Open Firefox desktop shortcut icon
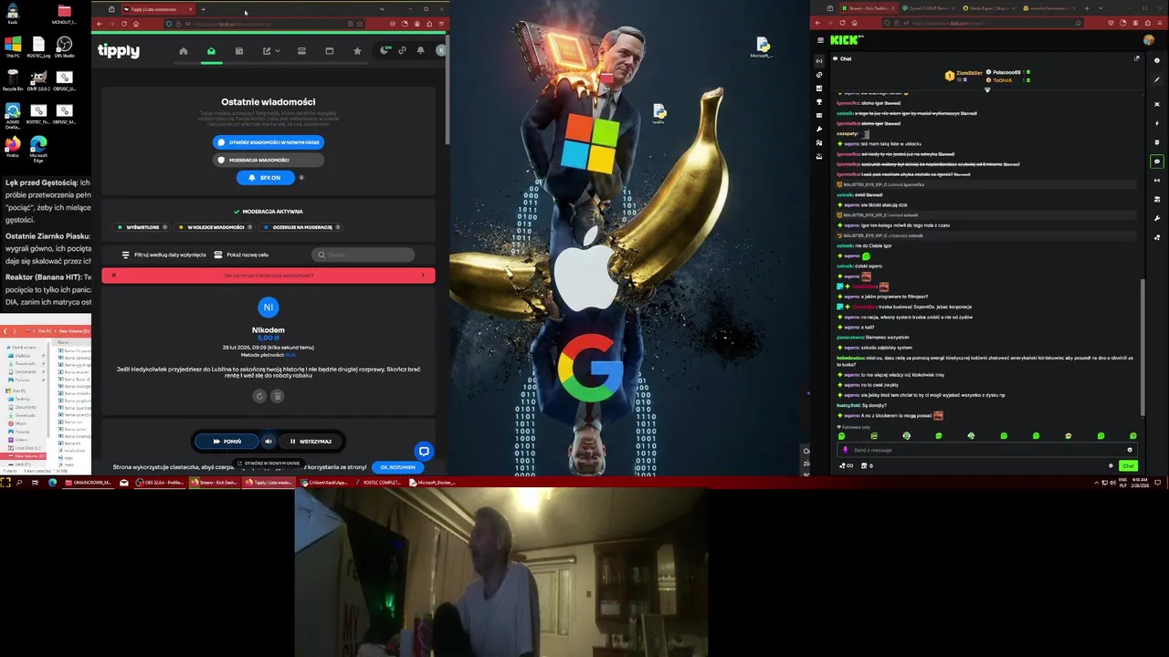Image resolution: width=1169 pixels, height=657 pixels. point(12,149)
